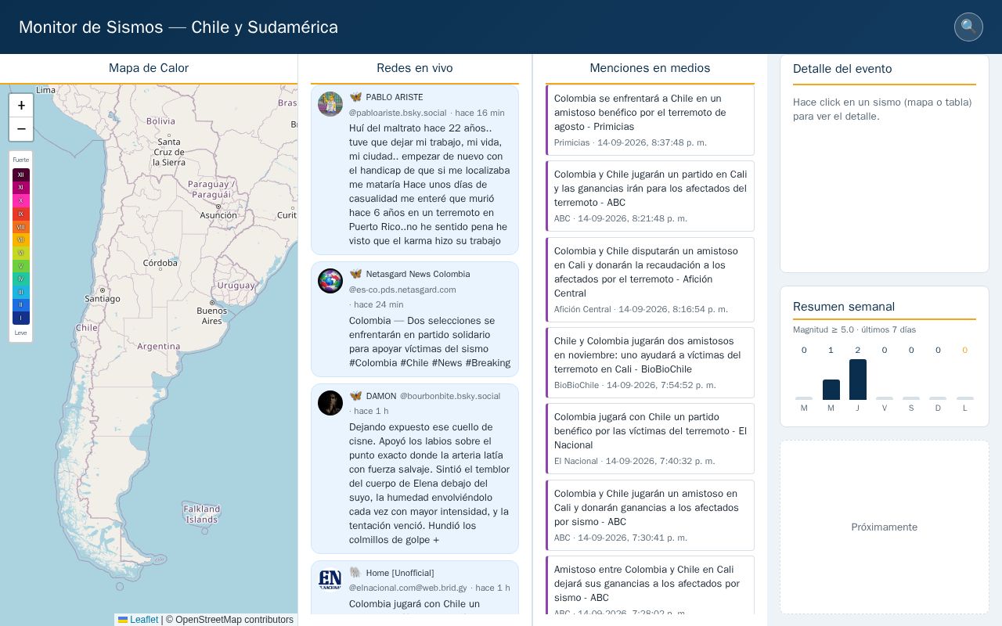Image resolution: width=1002 pixels, height=626 pixels.
Task: Open the ABC article from 8:21:48 p. m.
Action: 650,196
